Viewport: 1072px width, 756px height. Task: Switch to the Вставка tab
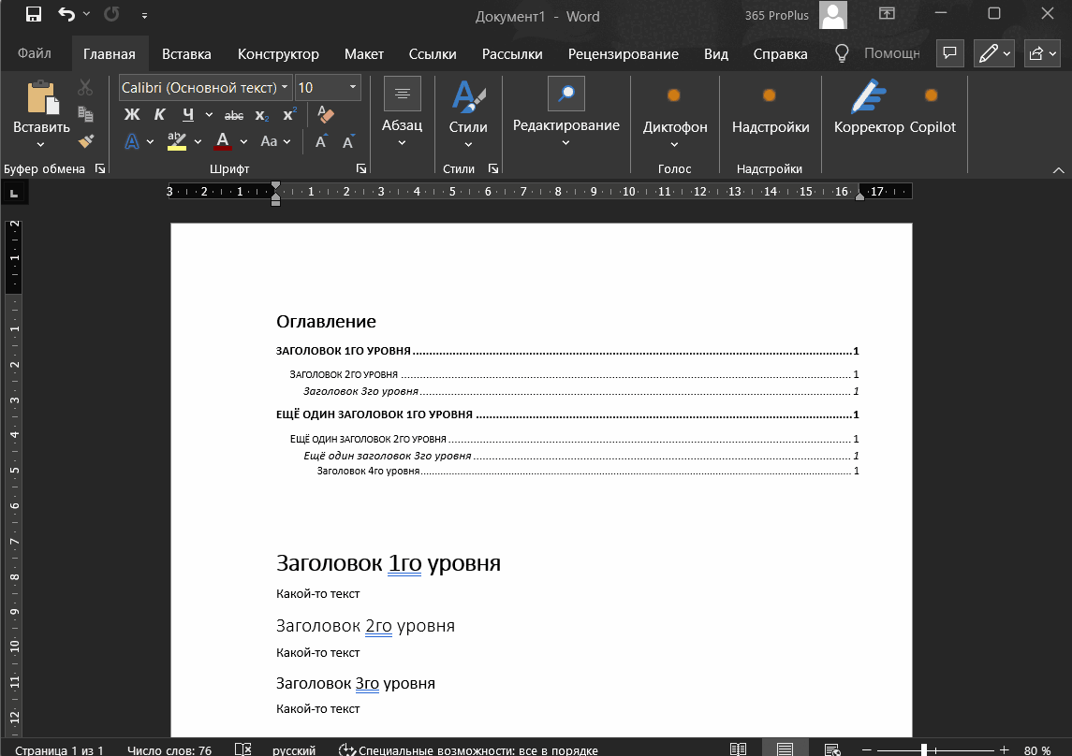(185, 53)
